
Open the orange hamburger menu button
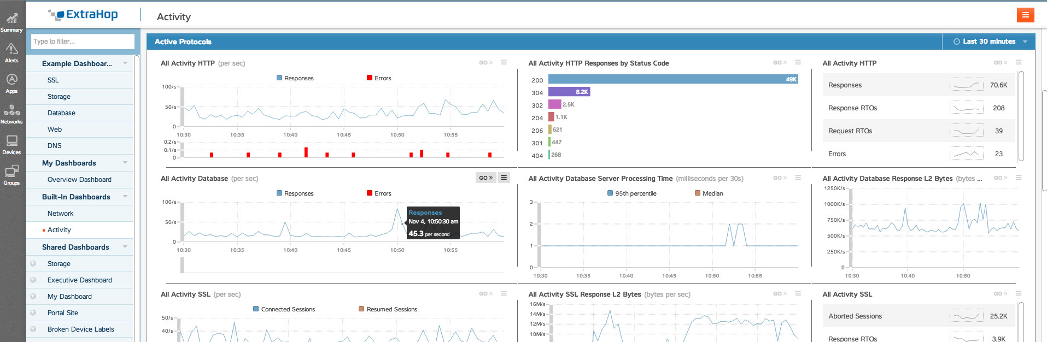pos(1025,15)
